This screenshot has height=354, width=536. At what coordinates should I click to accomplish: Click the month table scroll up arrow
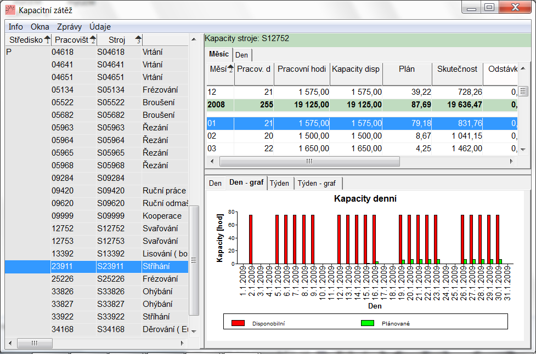pos(523,68)
